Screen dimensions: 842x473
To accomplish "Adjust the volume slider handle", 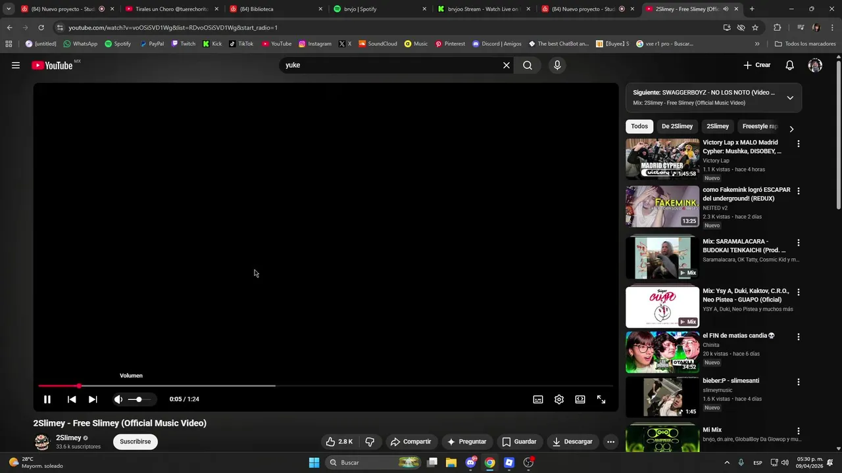I will pyautogui.click(x=139, y=399).
